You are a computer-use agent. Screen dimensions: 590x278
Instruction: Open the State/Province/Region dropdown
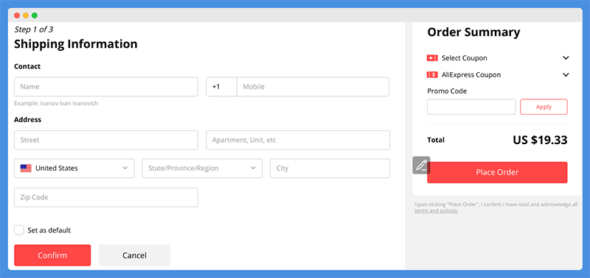click(202, 168)
